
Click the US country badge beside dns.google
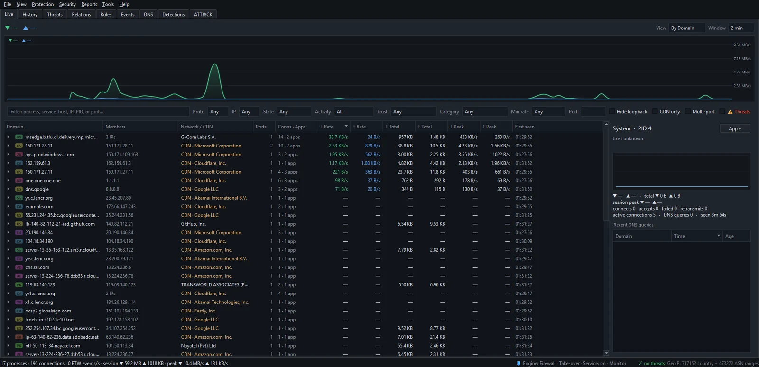[x=19, y=189]
